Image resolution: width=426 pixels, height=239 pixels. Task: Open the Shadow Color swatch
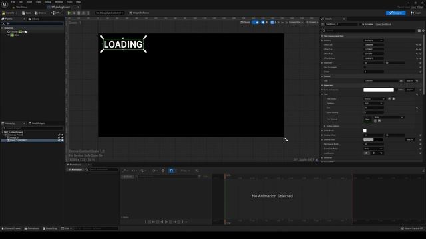click(373, 140)
